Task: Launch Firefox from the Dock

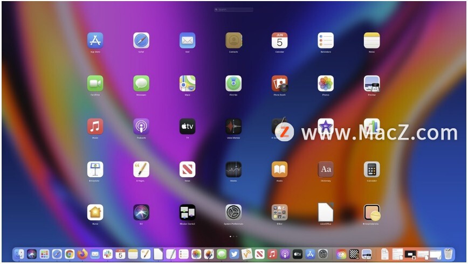Action: pos(82,254)
